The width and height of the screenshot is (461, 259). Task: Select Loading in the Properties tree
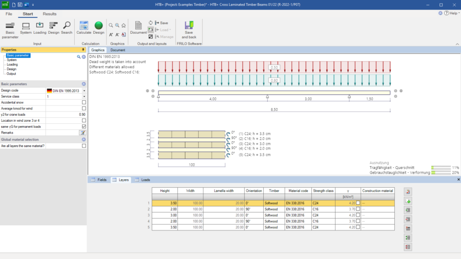(x=12, y=64)
